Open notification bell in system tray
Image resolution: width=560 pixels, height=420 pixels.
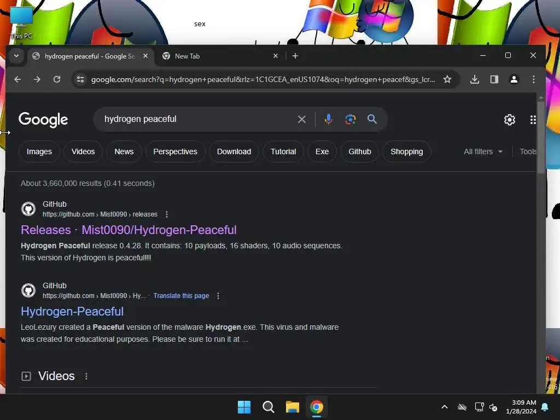click(545, 407)
